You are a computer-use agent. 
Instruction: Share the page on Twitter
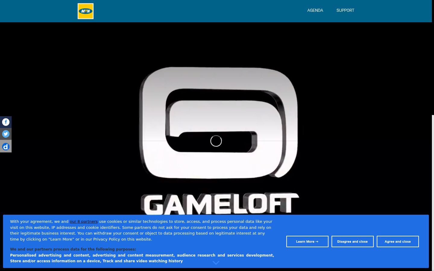[6, 134]
